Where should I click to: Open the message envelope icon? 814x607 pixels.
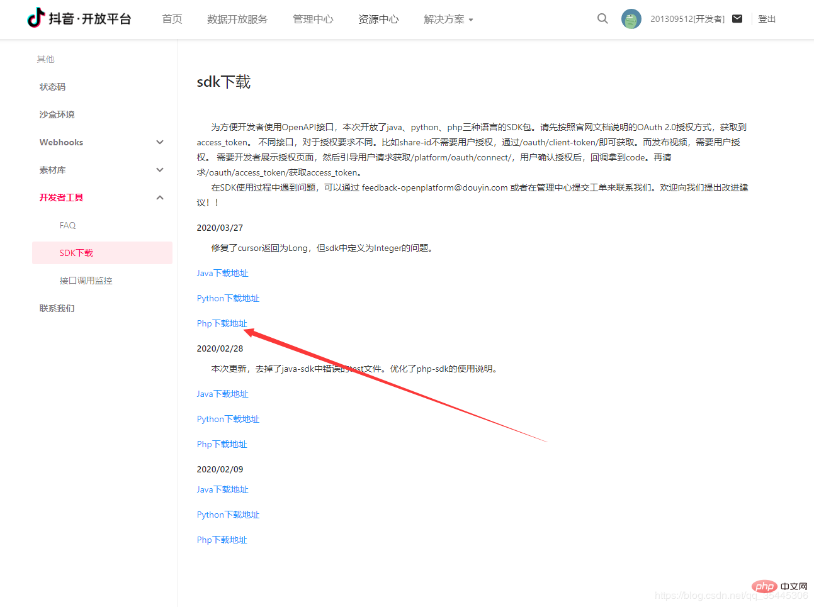pos(737,18)
